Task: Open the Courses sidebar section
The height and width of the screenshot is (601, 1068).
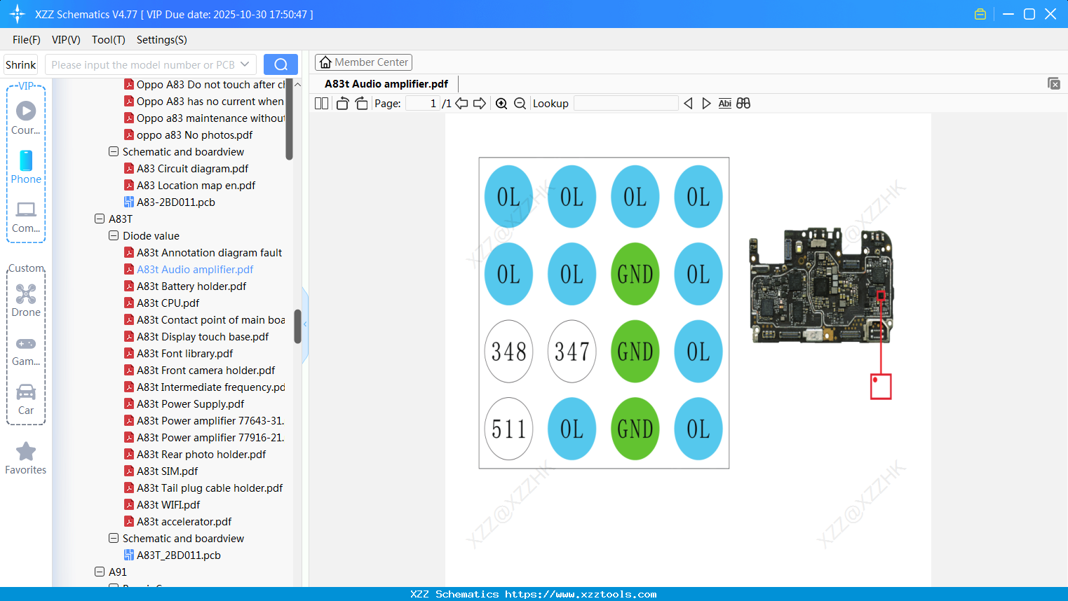Action: click(26, 118)
